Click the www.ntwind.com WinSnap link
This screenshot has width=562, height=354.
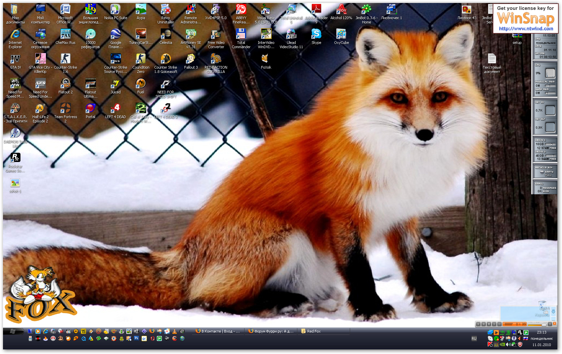point(526,29)
